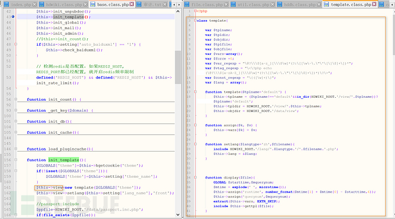
Task: Expand the init_db function fold
Action: (x=15, y=121)
